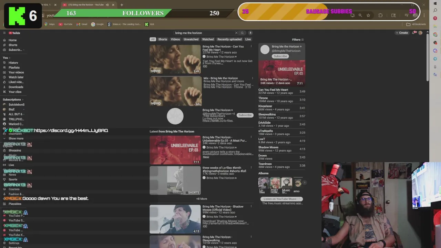This screenshot has width=441, height=248.
Task: Open options for the Can You Feel My Heart video
Action: coord(251,46)
